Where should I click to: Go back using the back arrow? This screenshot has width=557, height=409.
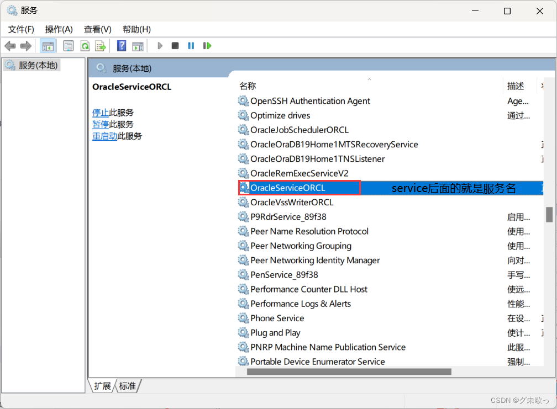pos(10,45)
